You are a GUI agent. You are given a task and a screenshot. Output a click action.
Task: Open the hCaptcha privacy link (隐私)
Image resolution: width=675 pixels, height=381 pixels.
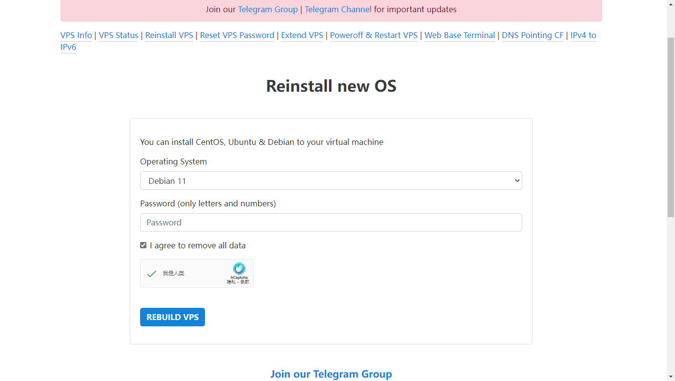[231, 282]
